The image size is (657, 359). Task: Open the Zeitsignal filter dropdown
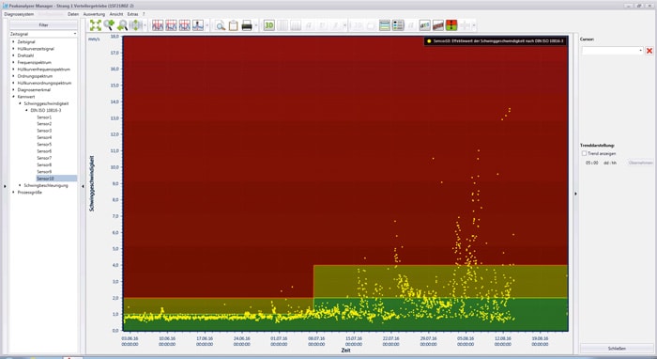click(x=43, y=34)
